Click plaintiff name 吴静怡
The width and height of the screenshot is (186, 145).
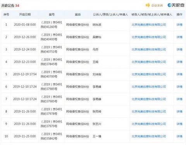click(97, 37)
